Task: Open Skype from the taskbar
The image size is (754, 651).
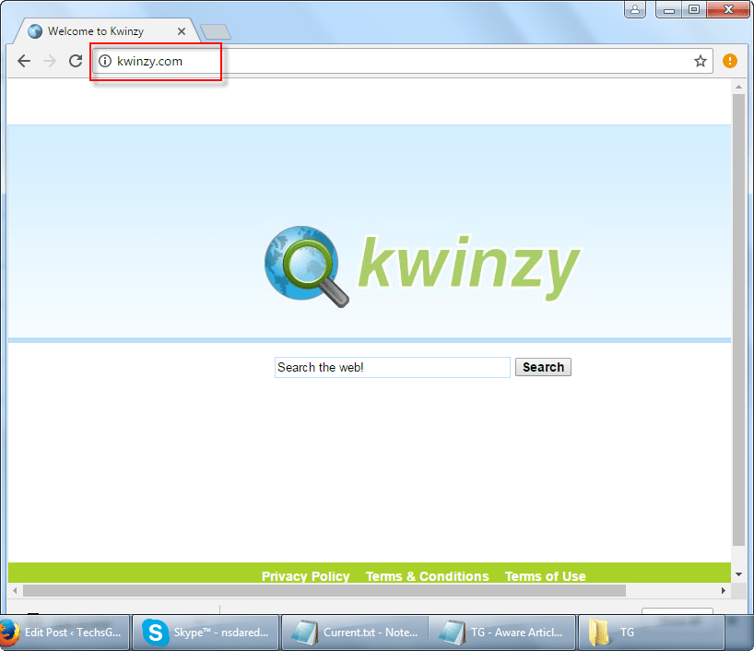Action: (206, 633)
